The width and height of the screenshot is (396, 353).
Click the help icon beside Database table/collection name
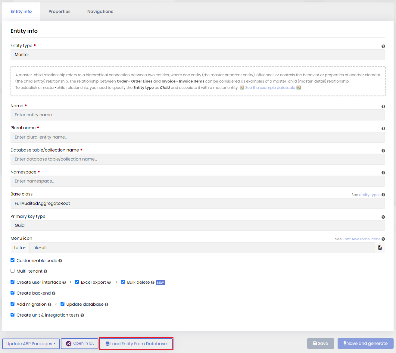383,151
